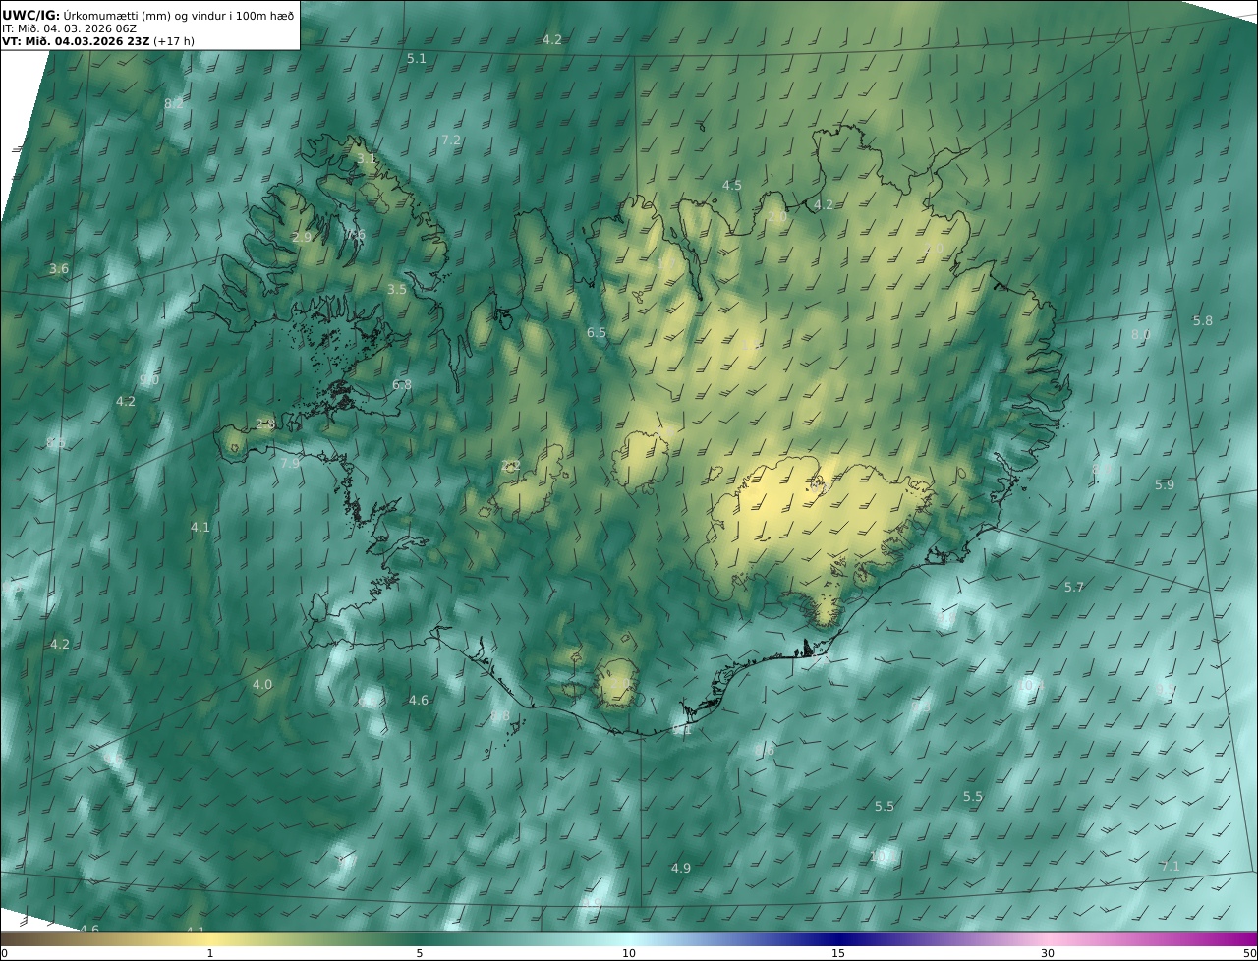Click the 7.2 value label on the map
Image resolution: width=1258 pixels, height=961 pixels.
click(x=451, y=141)
